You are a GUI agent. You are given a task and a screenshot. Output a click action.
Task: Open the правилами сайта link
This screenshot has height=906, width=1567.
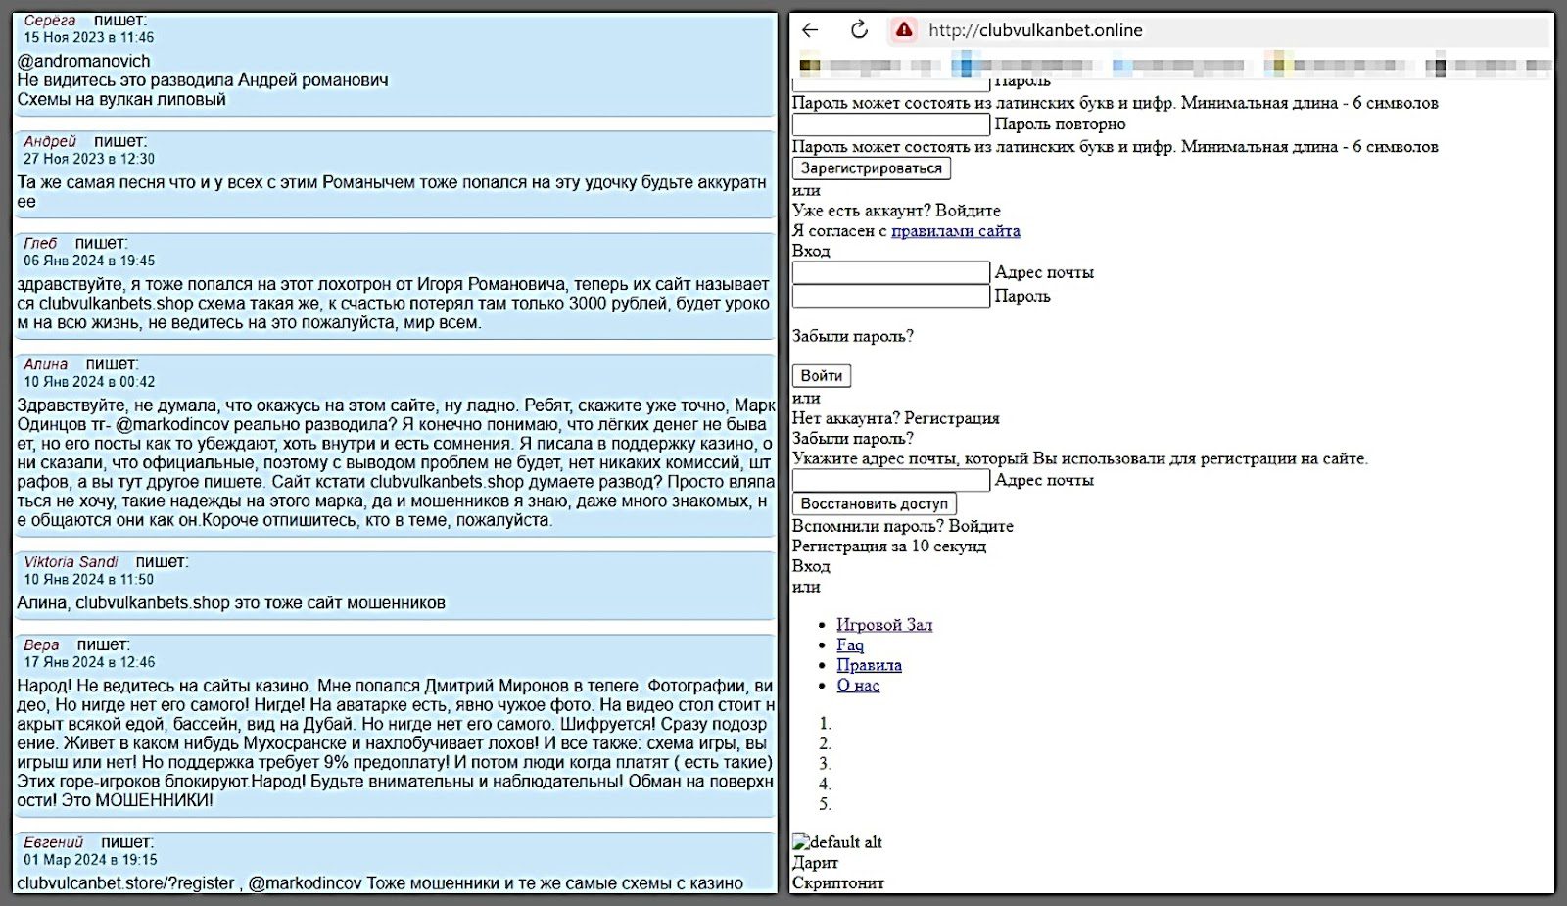955,231
